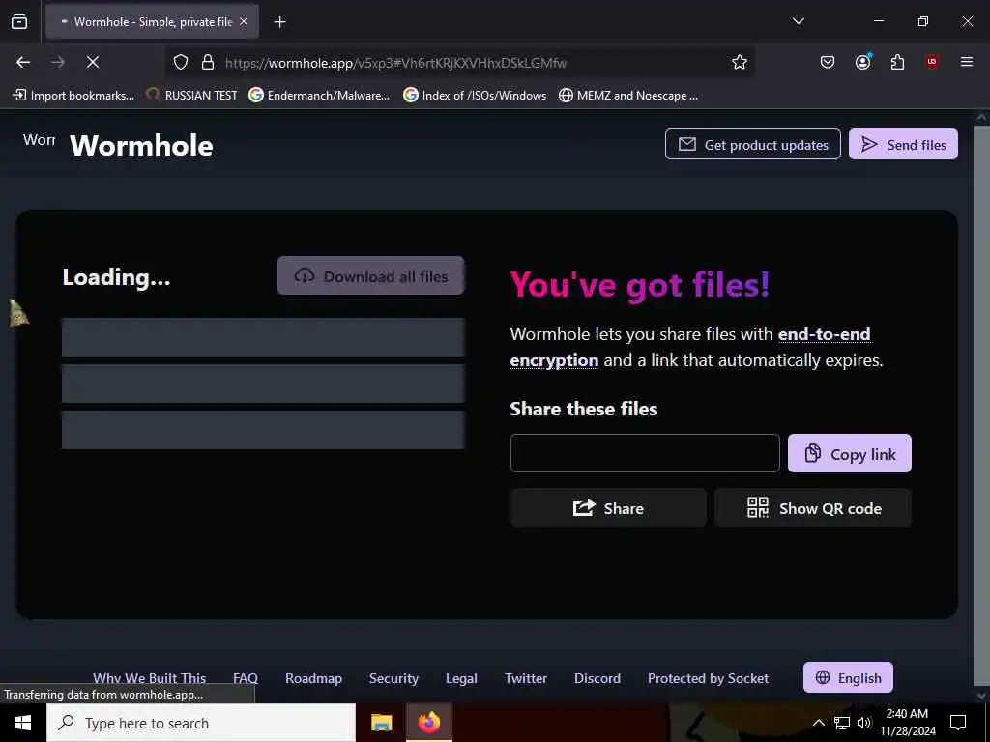The image size is (990, 742).
Task: Open Legal footer link
Action: (461, 678)
